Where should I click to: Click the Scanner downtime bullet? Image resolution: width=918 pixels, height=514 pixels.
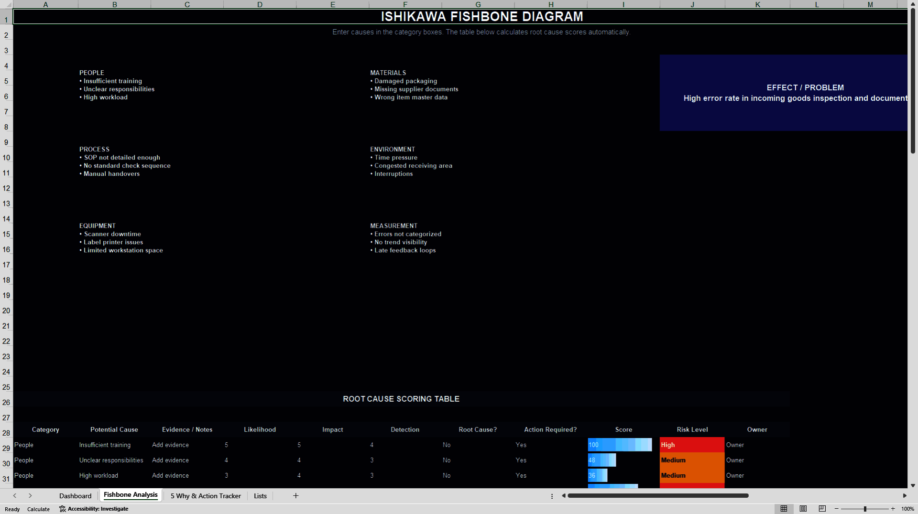tap(110, 234)
